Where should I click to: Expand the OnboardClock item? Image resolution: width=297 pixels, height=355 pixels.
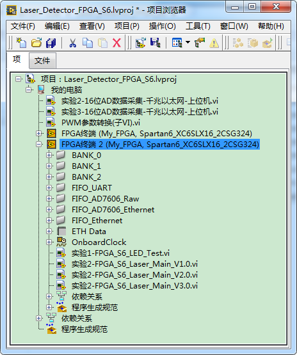point(49,242)
